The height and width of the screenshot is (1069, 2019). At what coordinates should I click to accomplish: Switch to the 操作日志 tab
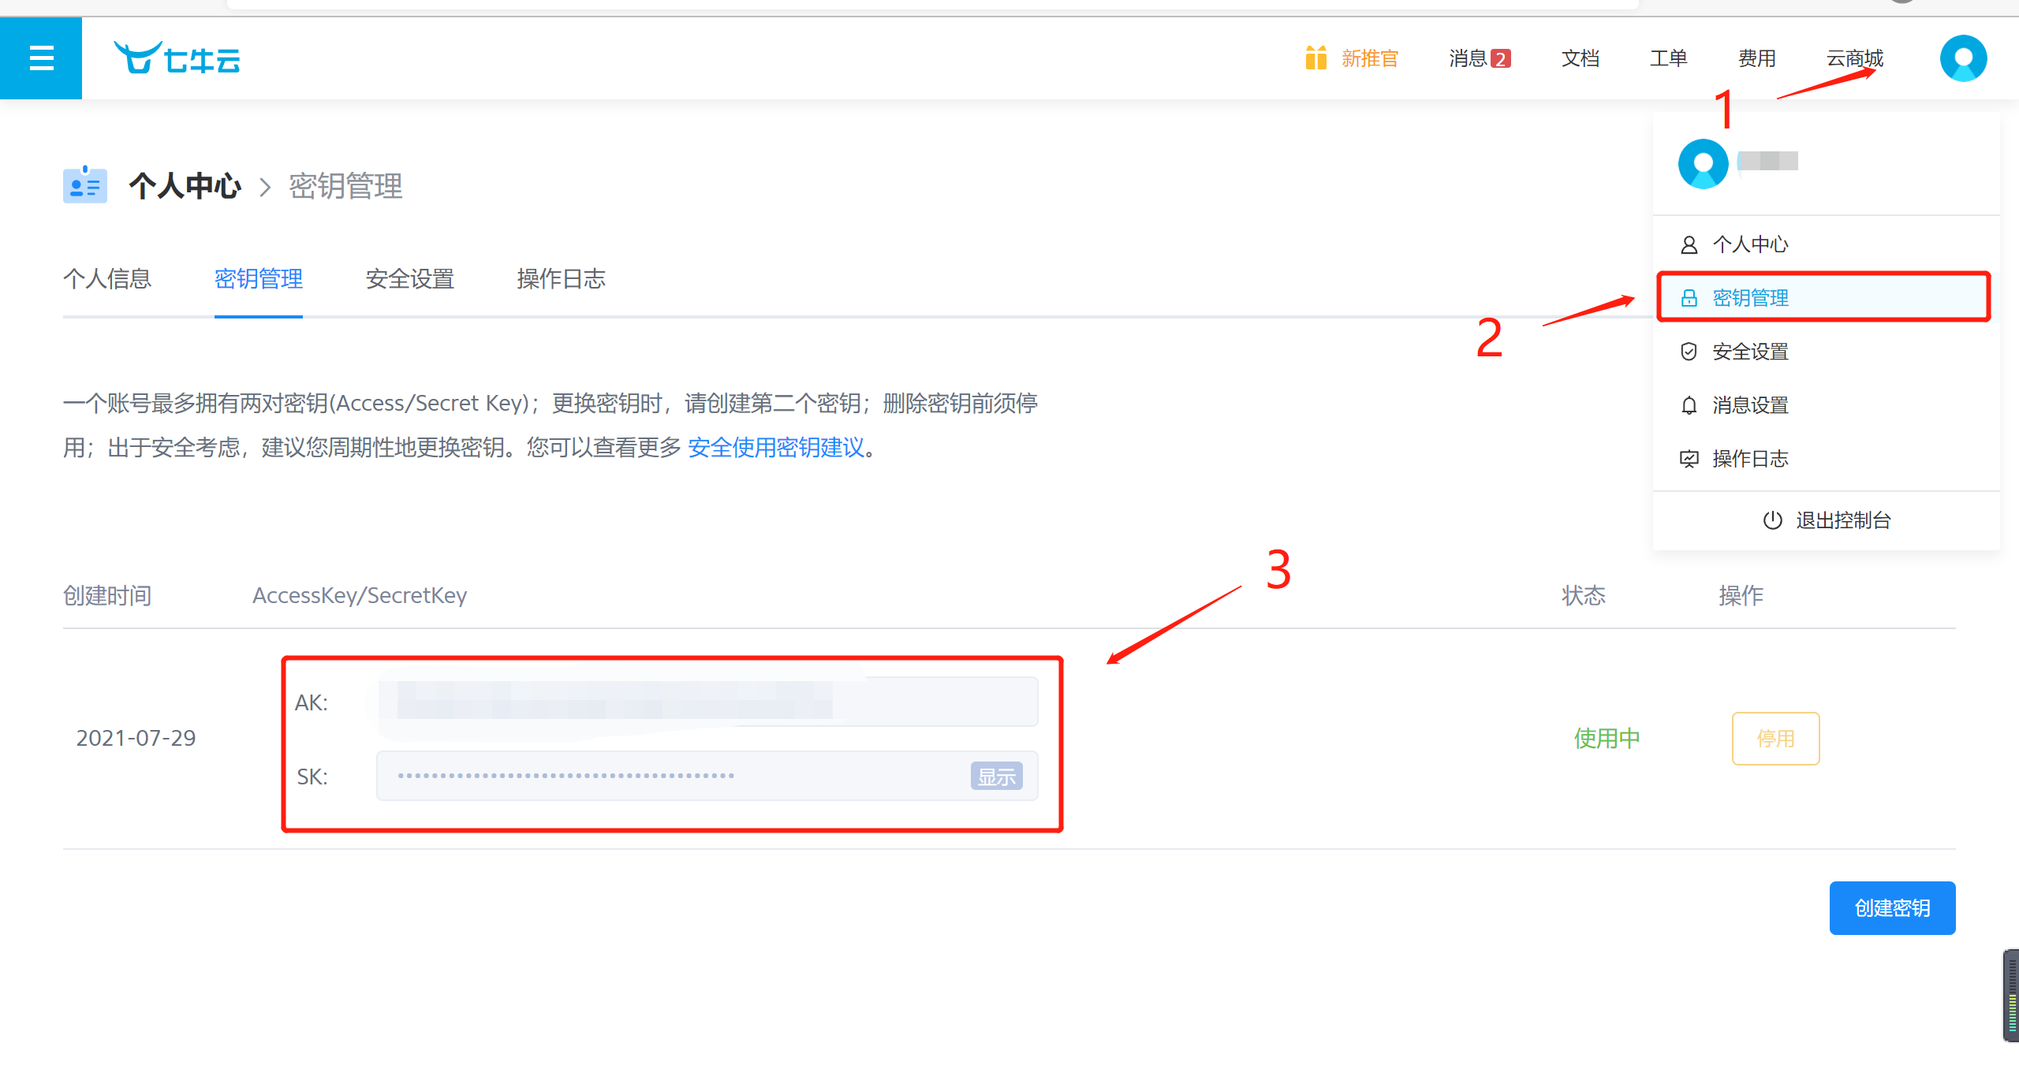point(561,279)
